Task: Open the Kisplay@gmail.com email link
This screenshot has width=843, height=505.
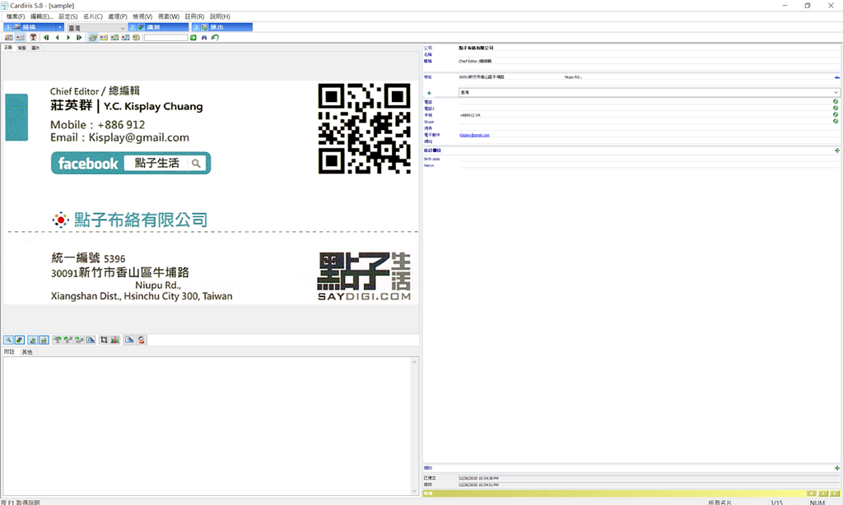Action: point(474,135)
